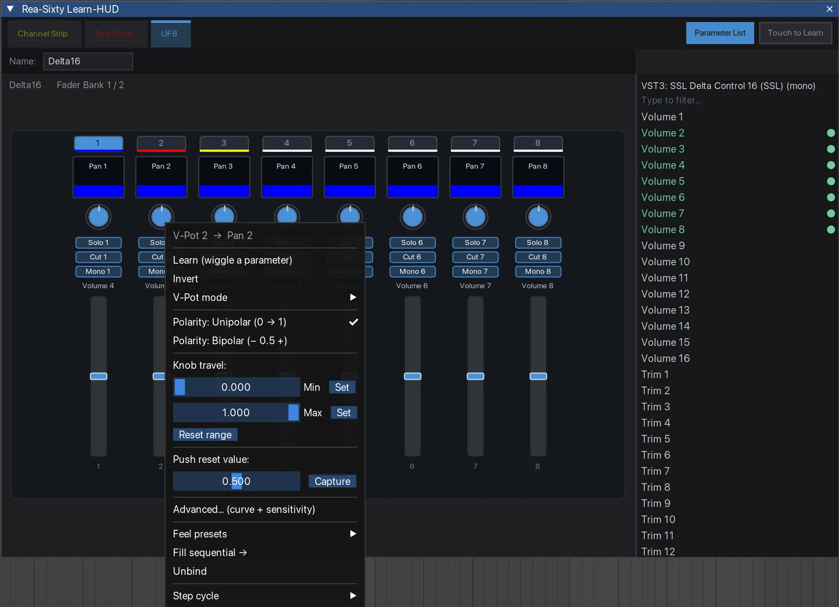Click the Reset range button
The width and height of the screenshot is (839, 607).
pos(205,435)
